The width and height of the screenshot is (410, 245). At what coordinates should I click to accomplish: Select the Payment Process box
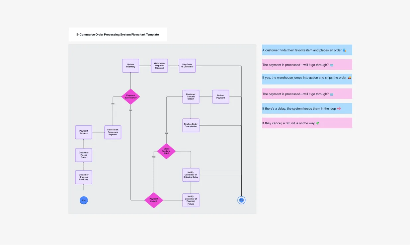[84, 132]
